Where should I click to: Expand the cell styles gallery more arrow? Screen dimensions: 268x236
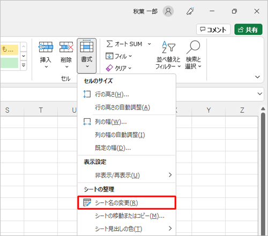(x=24, y=65)
